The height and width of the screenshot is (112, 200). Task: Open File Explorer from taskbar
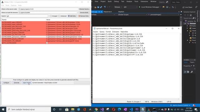pos(73,109)
